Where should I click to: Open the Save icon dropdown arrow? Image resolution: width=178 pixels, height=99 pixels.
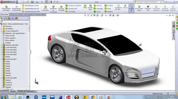click(35, 2)
